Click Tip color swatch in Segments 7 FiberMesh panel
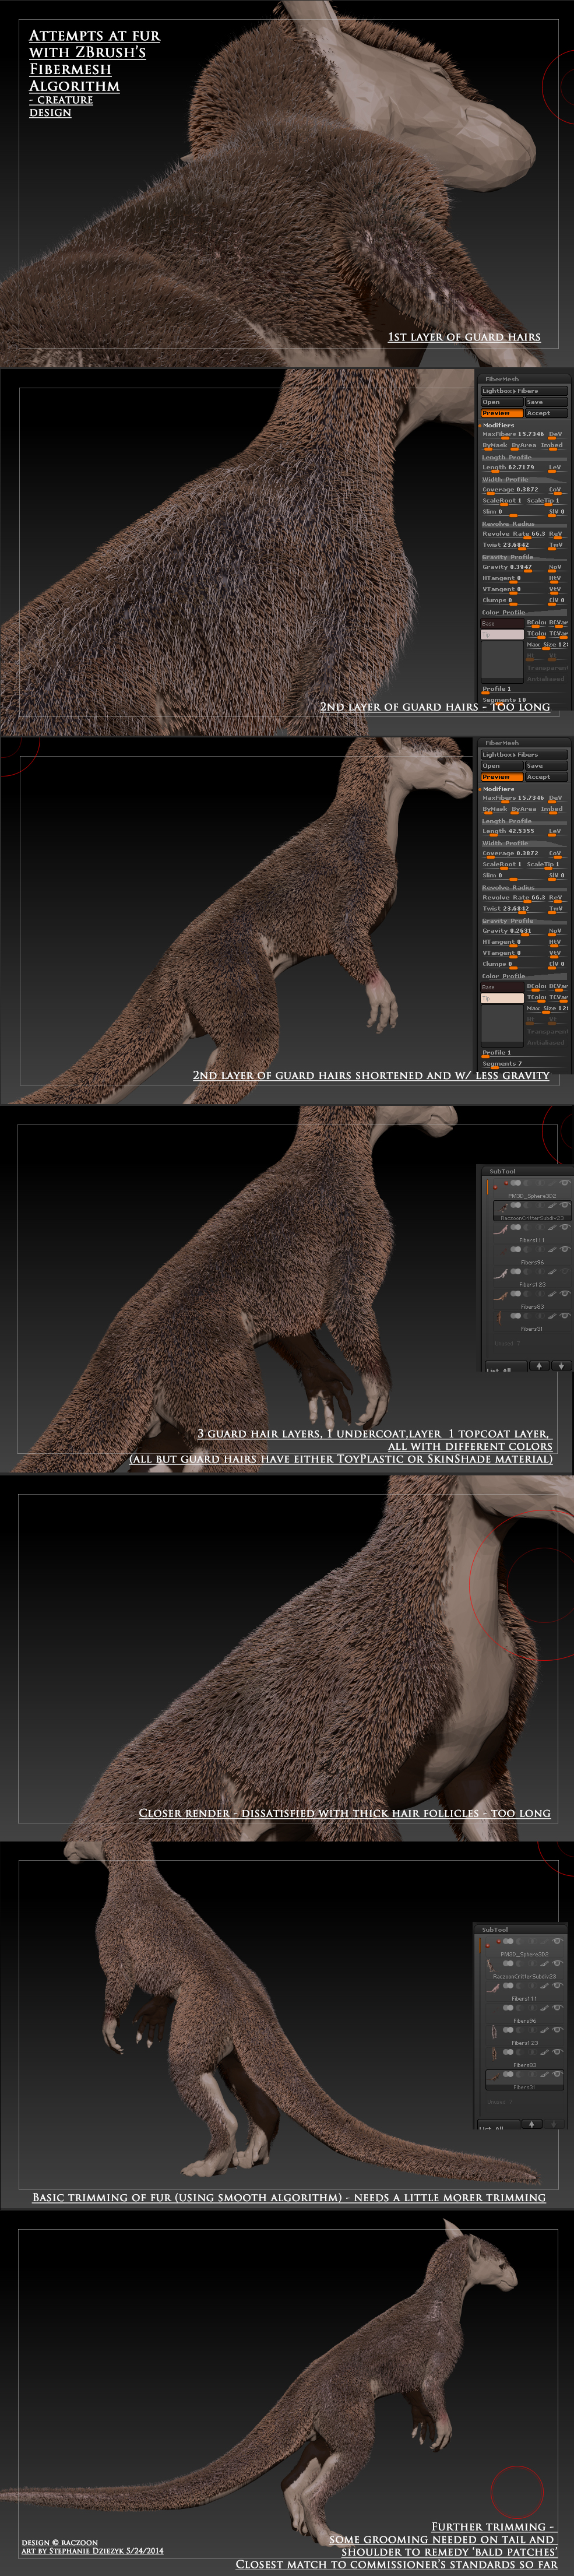The height and width of the screenshot is (2576, 574). coord(502,998)
